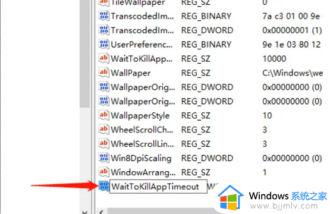Screen dimensions: 330x214
Task: Select the Win8DpiScaling DWORD icon
Action: click(104, 158)
